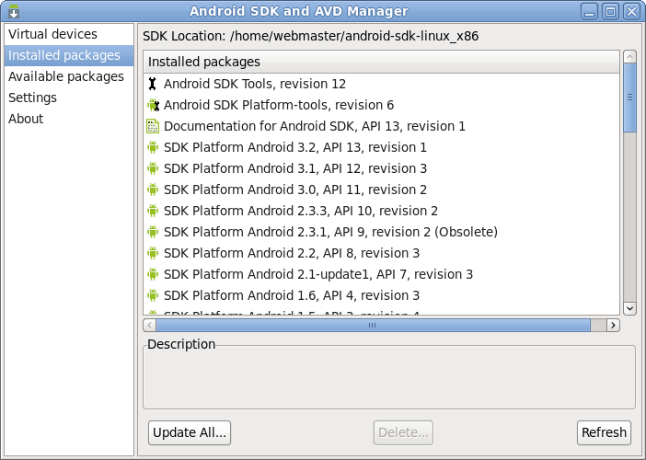
Task: Click the Android robot icon beside Android 2.2
Action: click(153, 253)
